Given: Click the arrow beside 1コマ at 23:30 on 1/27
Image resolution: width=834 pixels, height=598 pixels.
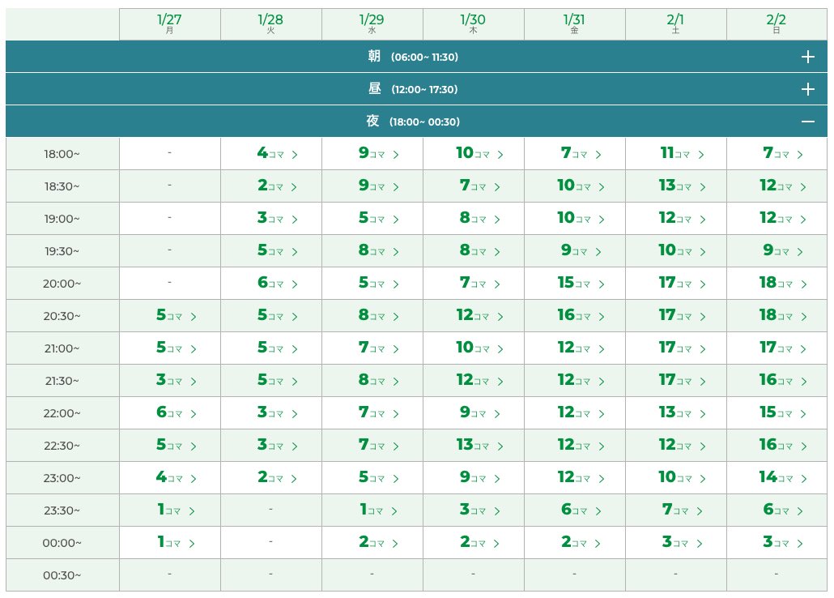Looking at the screenshot, I should 191,511.
